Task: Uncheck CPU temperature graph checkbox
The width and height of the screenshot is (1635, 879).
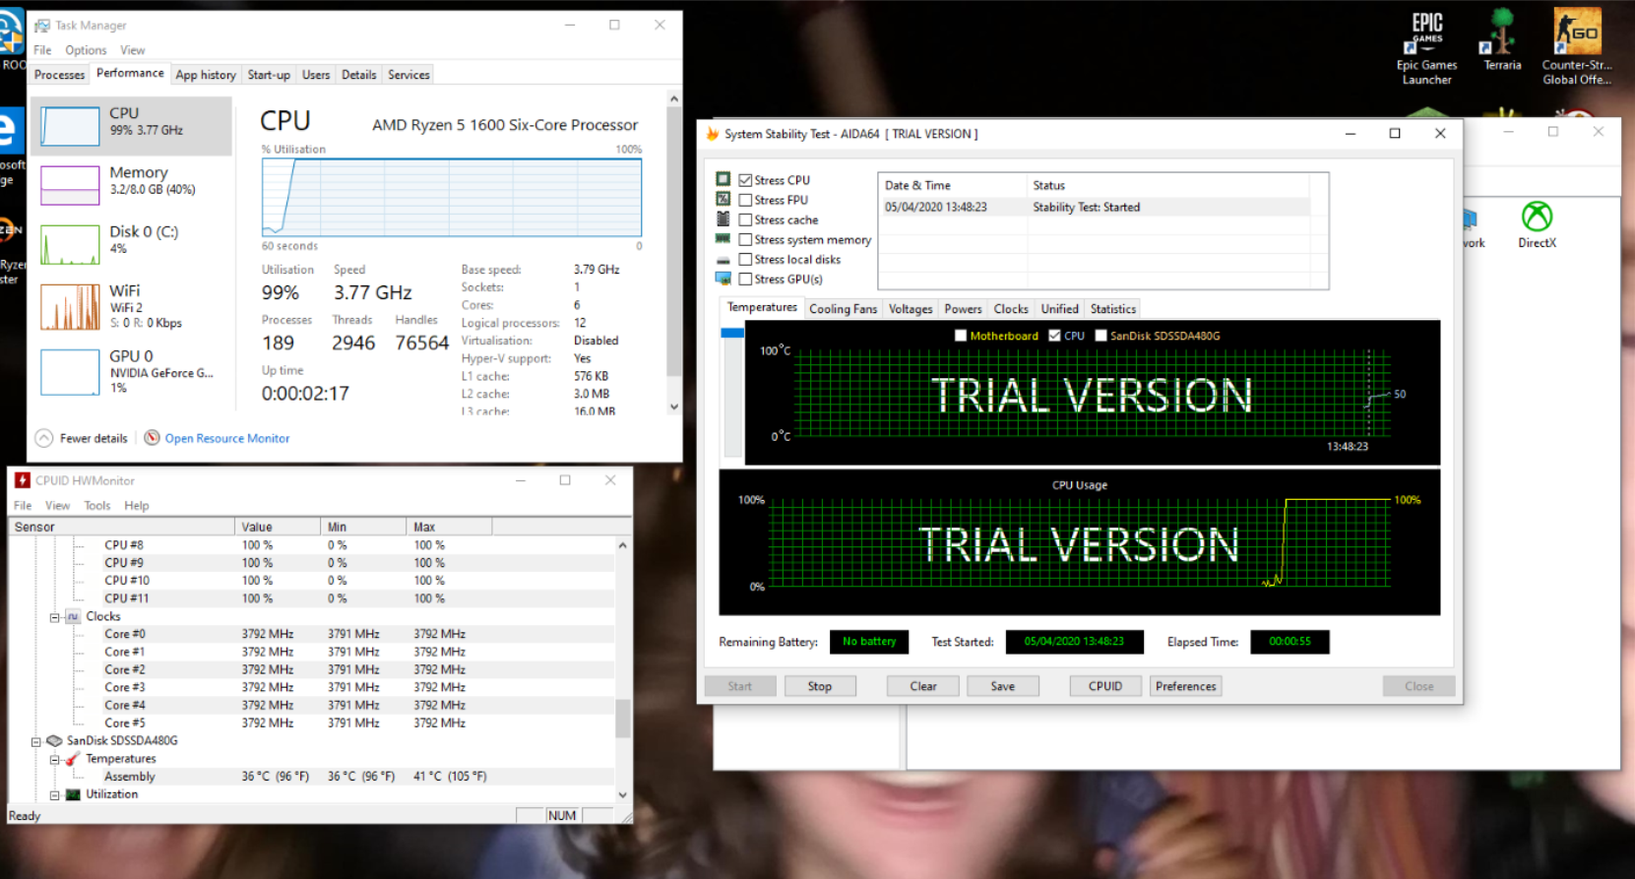Action: [x=1055, y=336]
